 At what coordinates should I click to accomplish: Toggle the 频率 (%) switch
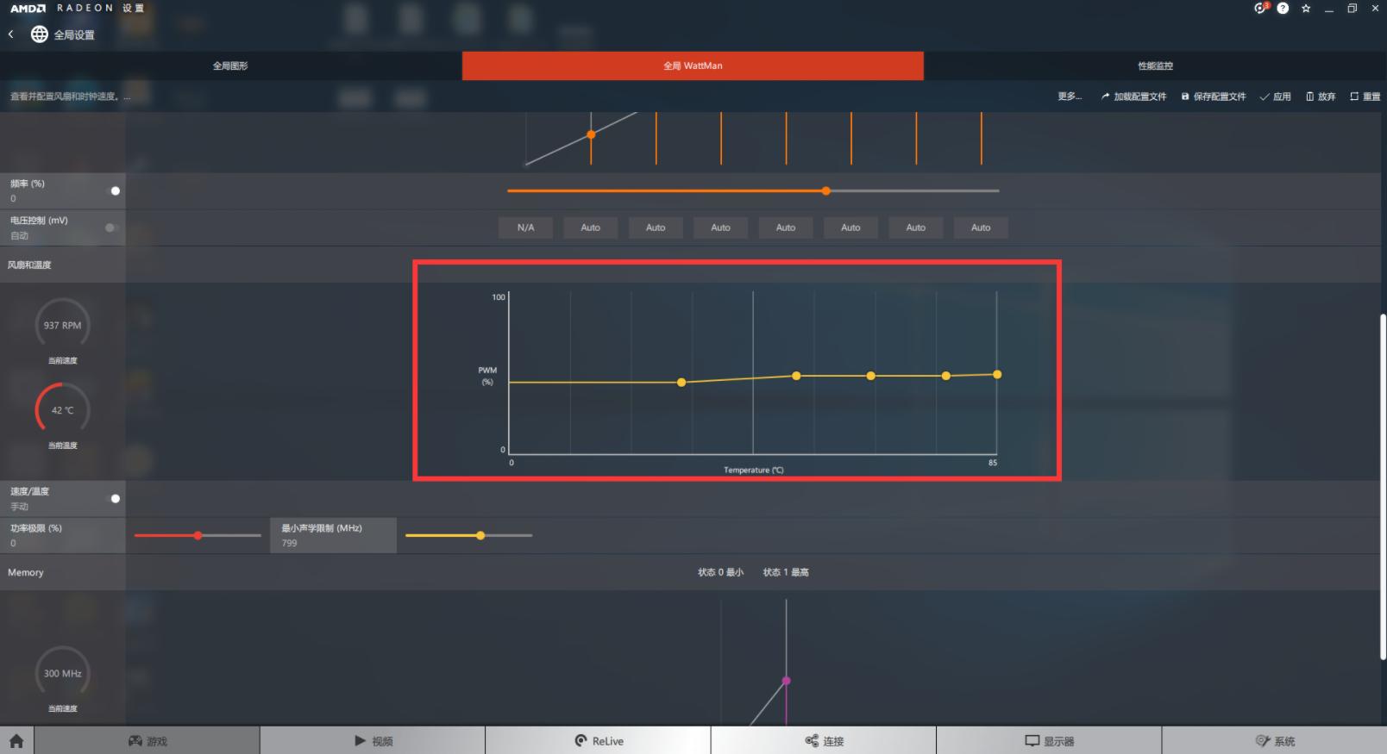(115, 190)
